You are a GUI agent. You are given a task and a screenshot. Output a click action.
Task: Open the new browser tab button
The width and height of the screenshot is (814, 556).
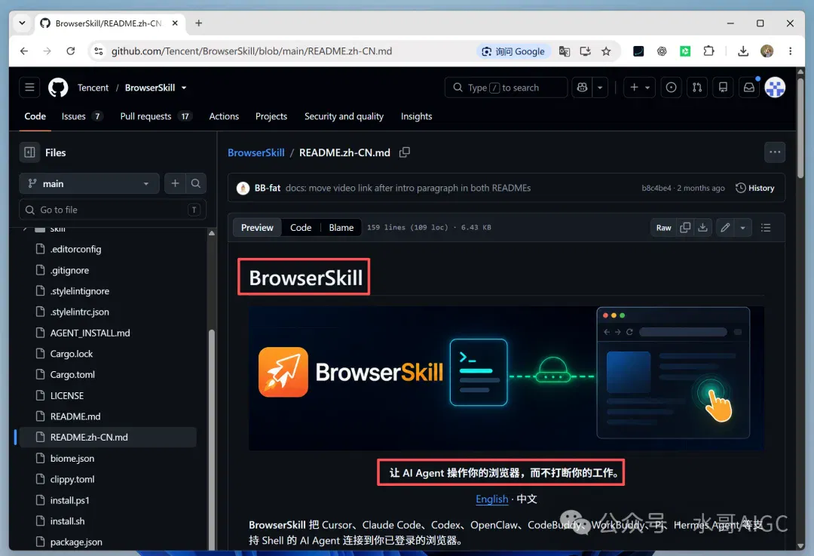tap(198, 23)
